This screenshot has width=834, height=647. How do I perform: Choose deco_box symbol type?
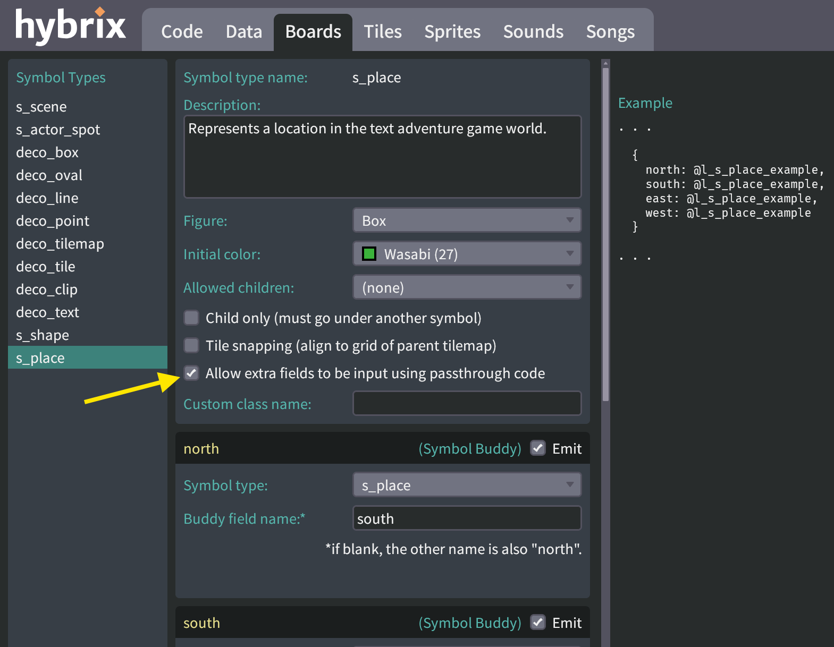88,152
